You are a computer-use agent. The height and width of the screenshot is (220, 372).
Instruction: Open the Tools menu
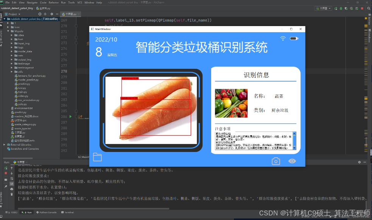coord(72,3)
